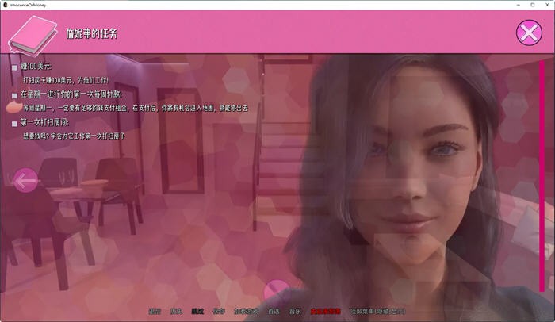Click the pink vertical scrollbar on the right
The height and width of the screenshot is (322, 555).
(542, 174)
